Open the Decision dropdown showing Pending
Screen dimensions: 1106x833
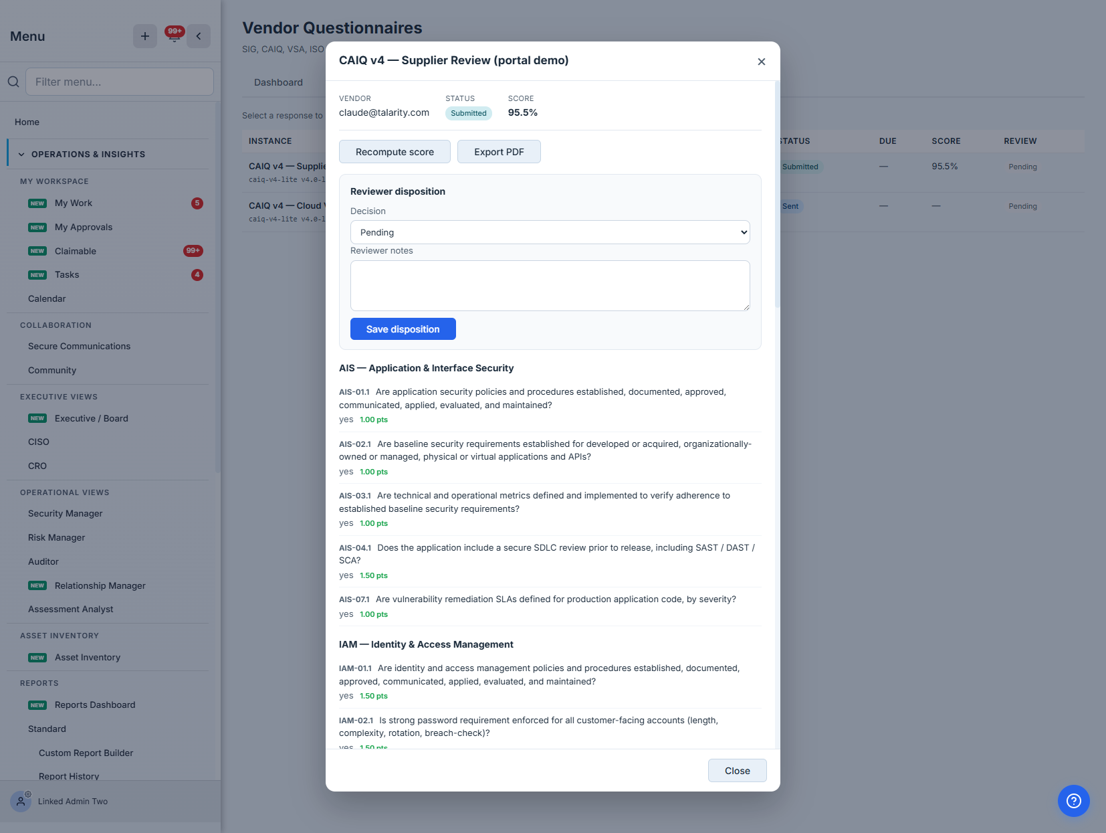(x=550, y=232)
